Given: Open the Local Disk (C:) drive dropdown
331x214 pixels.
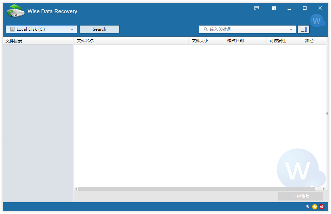Looking at the screenshot, I should [41, 29].
